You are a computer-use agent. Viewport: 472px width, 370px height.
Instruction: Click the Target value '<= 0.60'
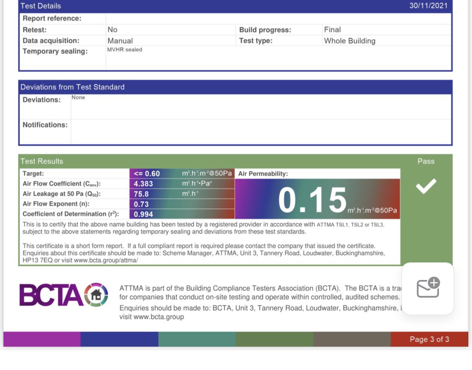[147, 173]
